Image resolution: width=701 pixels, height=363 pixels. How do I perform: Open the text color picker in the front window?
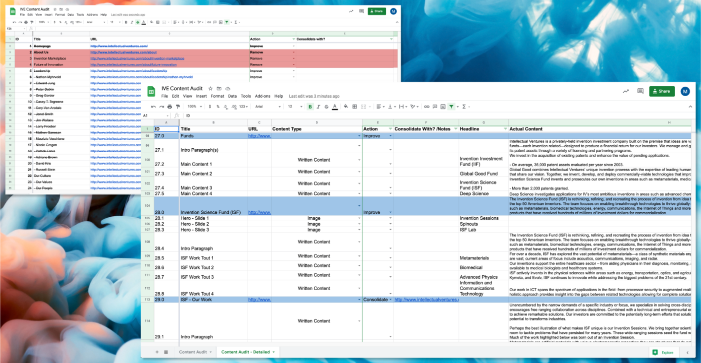tap(335, 107)
